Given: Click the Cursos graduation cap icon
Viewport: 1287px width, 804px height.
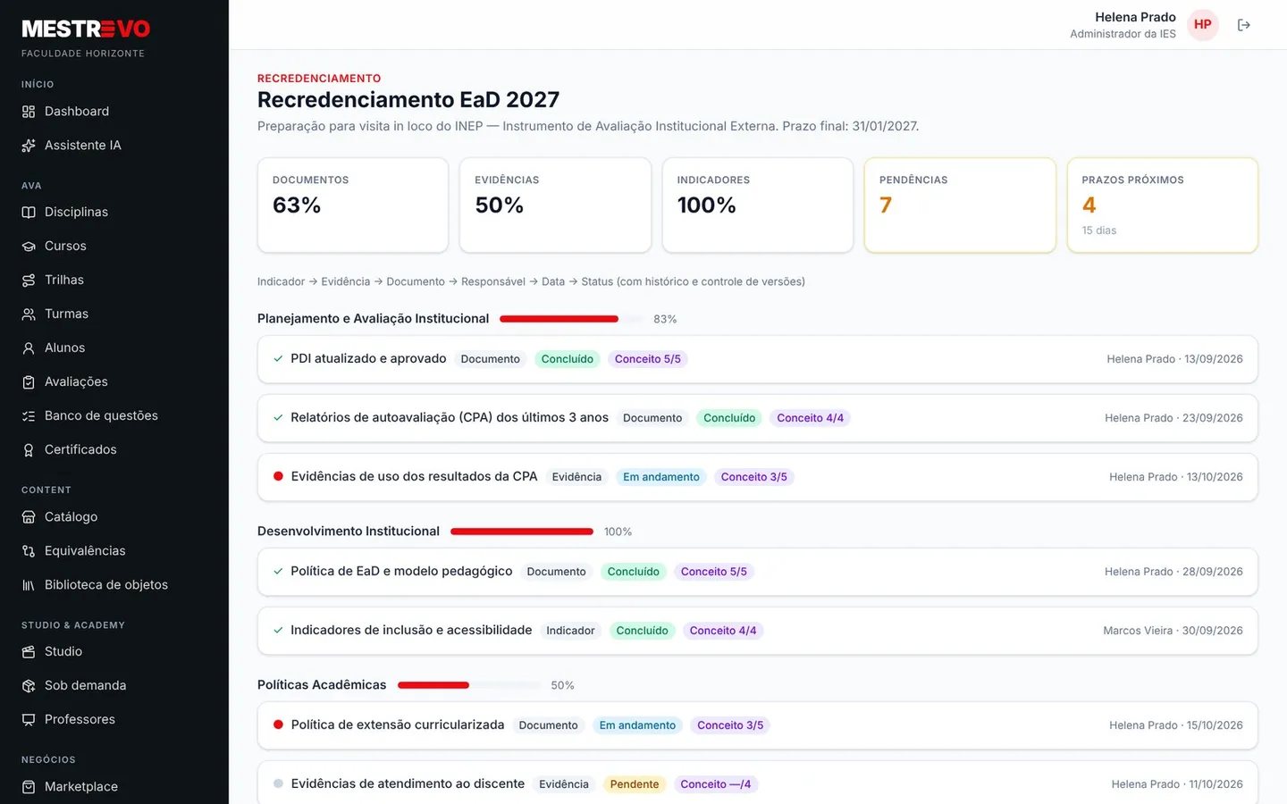Looking at the screenshot, I should pyautogui.click(x=29, y=247).
